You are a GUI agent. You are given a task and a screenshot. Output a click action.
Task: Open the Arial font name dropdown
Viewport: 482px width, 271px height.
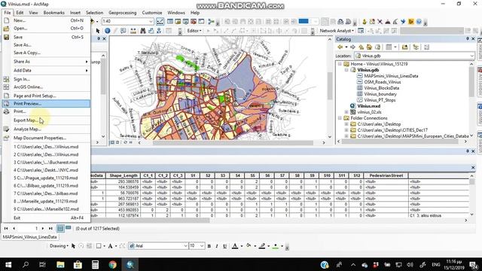(x=185, y=246)
